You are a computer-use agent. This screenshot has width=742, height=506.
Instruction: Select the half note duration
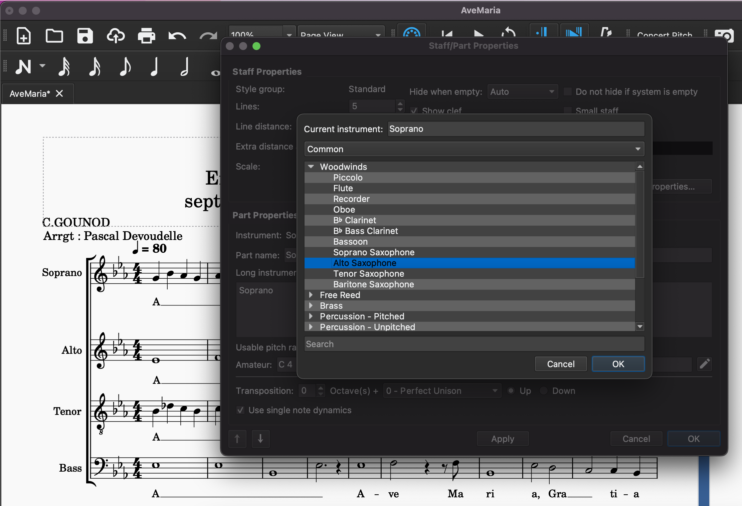click(x=185, y=66)
